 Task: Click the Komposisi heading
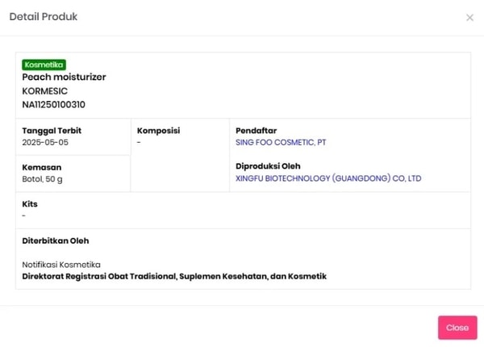point(158,131)
